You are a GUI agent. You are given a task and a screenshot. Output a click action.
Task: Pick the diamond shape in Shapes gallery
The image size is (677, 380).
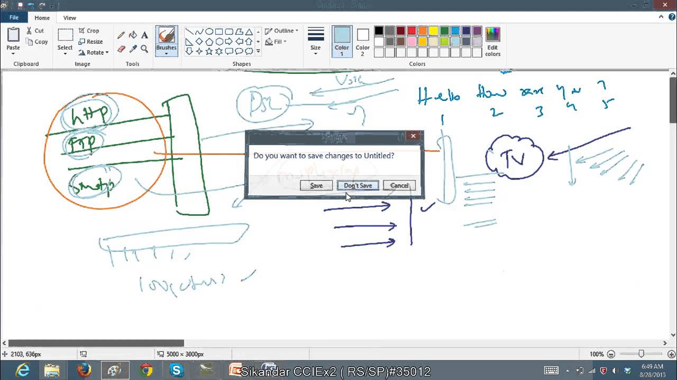pos(199,41)
